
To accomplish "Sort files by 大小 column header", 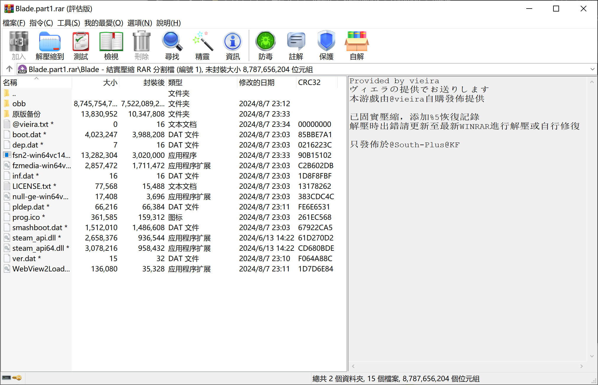I will click(x=110, y=83).
